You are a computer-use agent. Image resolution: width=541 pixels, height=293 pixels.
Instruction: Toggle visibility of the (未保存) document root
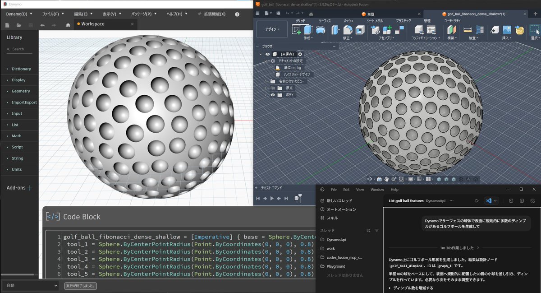pyautogui.click(x=267, y=54)
